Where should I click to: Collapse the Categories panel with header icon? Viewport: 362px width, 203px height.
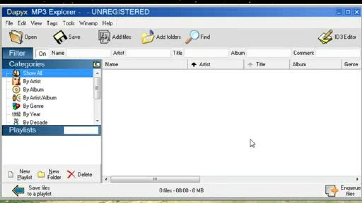coord(96,64)
